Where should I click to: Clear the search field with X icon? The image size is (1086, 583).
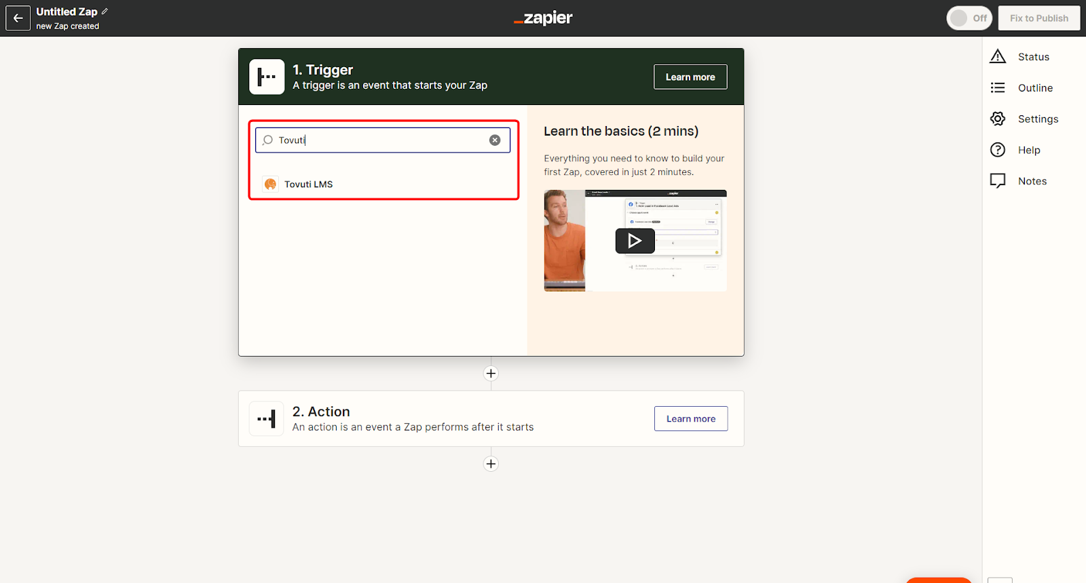pos(495,140)
